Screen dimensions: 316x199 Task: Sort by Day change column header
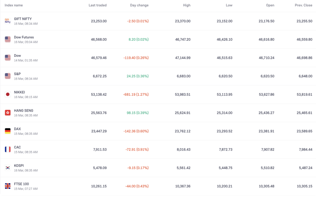[139, 5]
